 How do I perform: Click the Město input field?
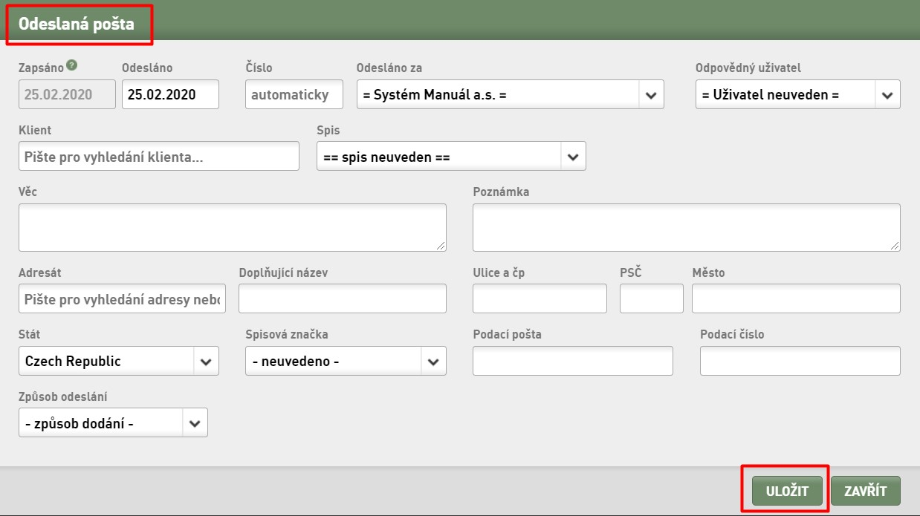[796, 298]
